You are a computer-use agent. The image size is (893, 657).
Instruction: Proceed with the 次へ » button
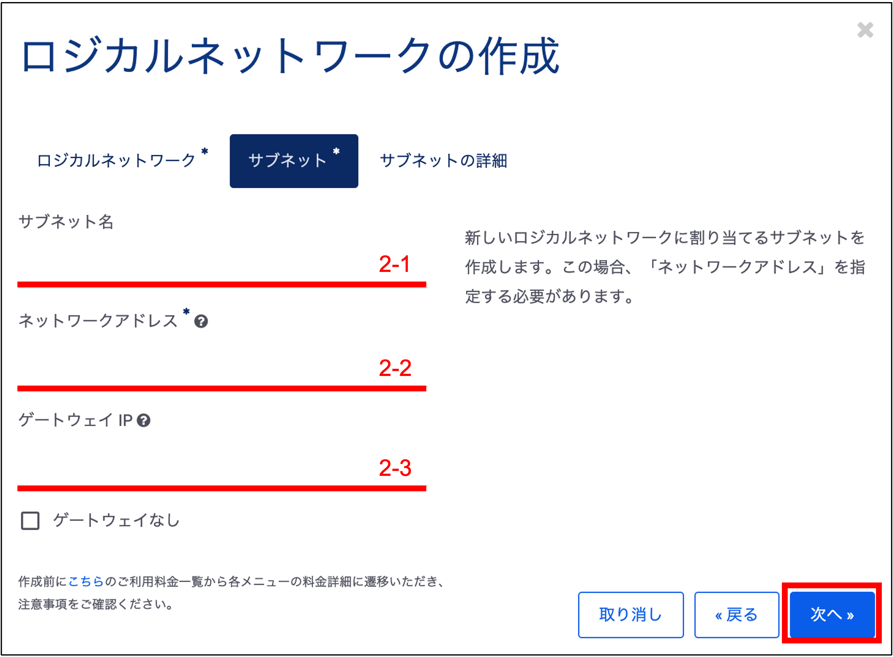pyautogui.click(x=832, y=614)
